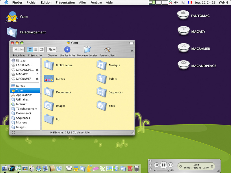Select Utilitaires in the sidebar
This screenshot has width=231, height=173.
(x=25, y=99)
